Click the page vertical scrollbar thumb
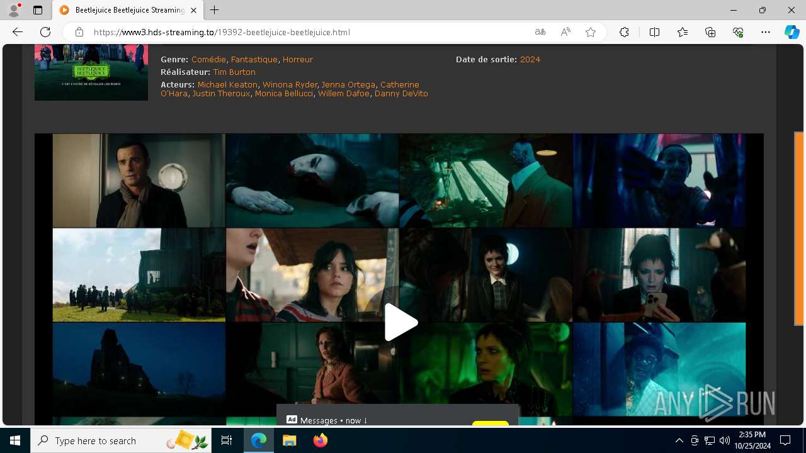 [800, 228]
